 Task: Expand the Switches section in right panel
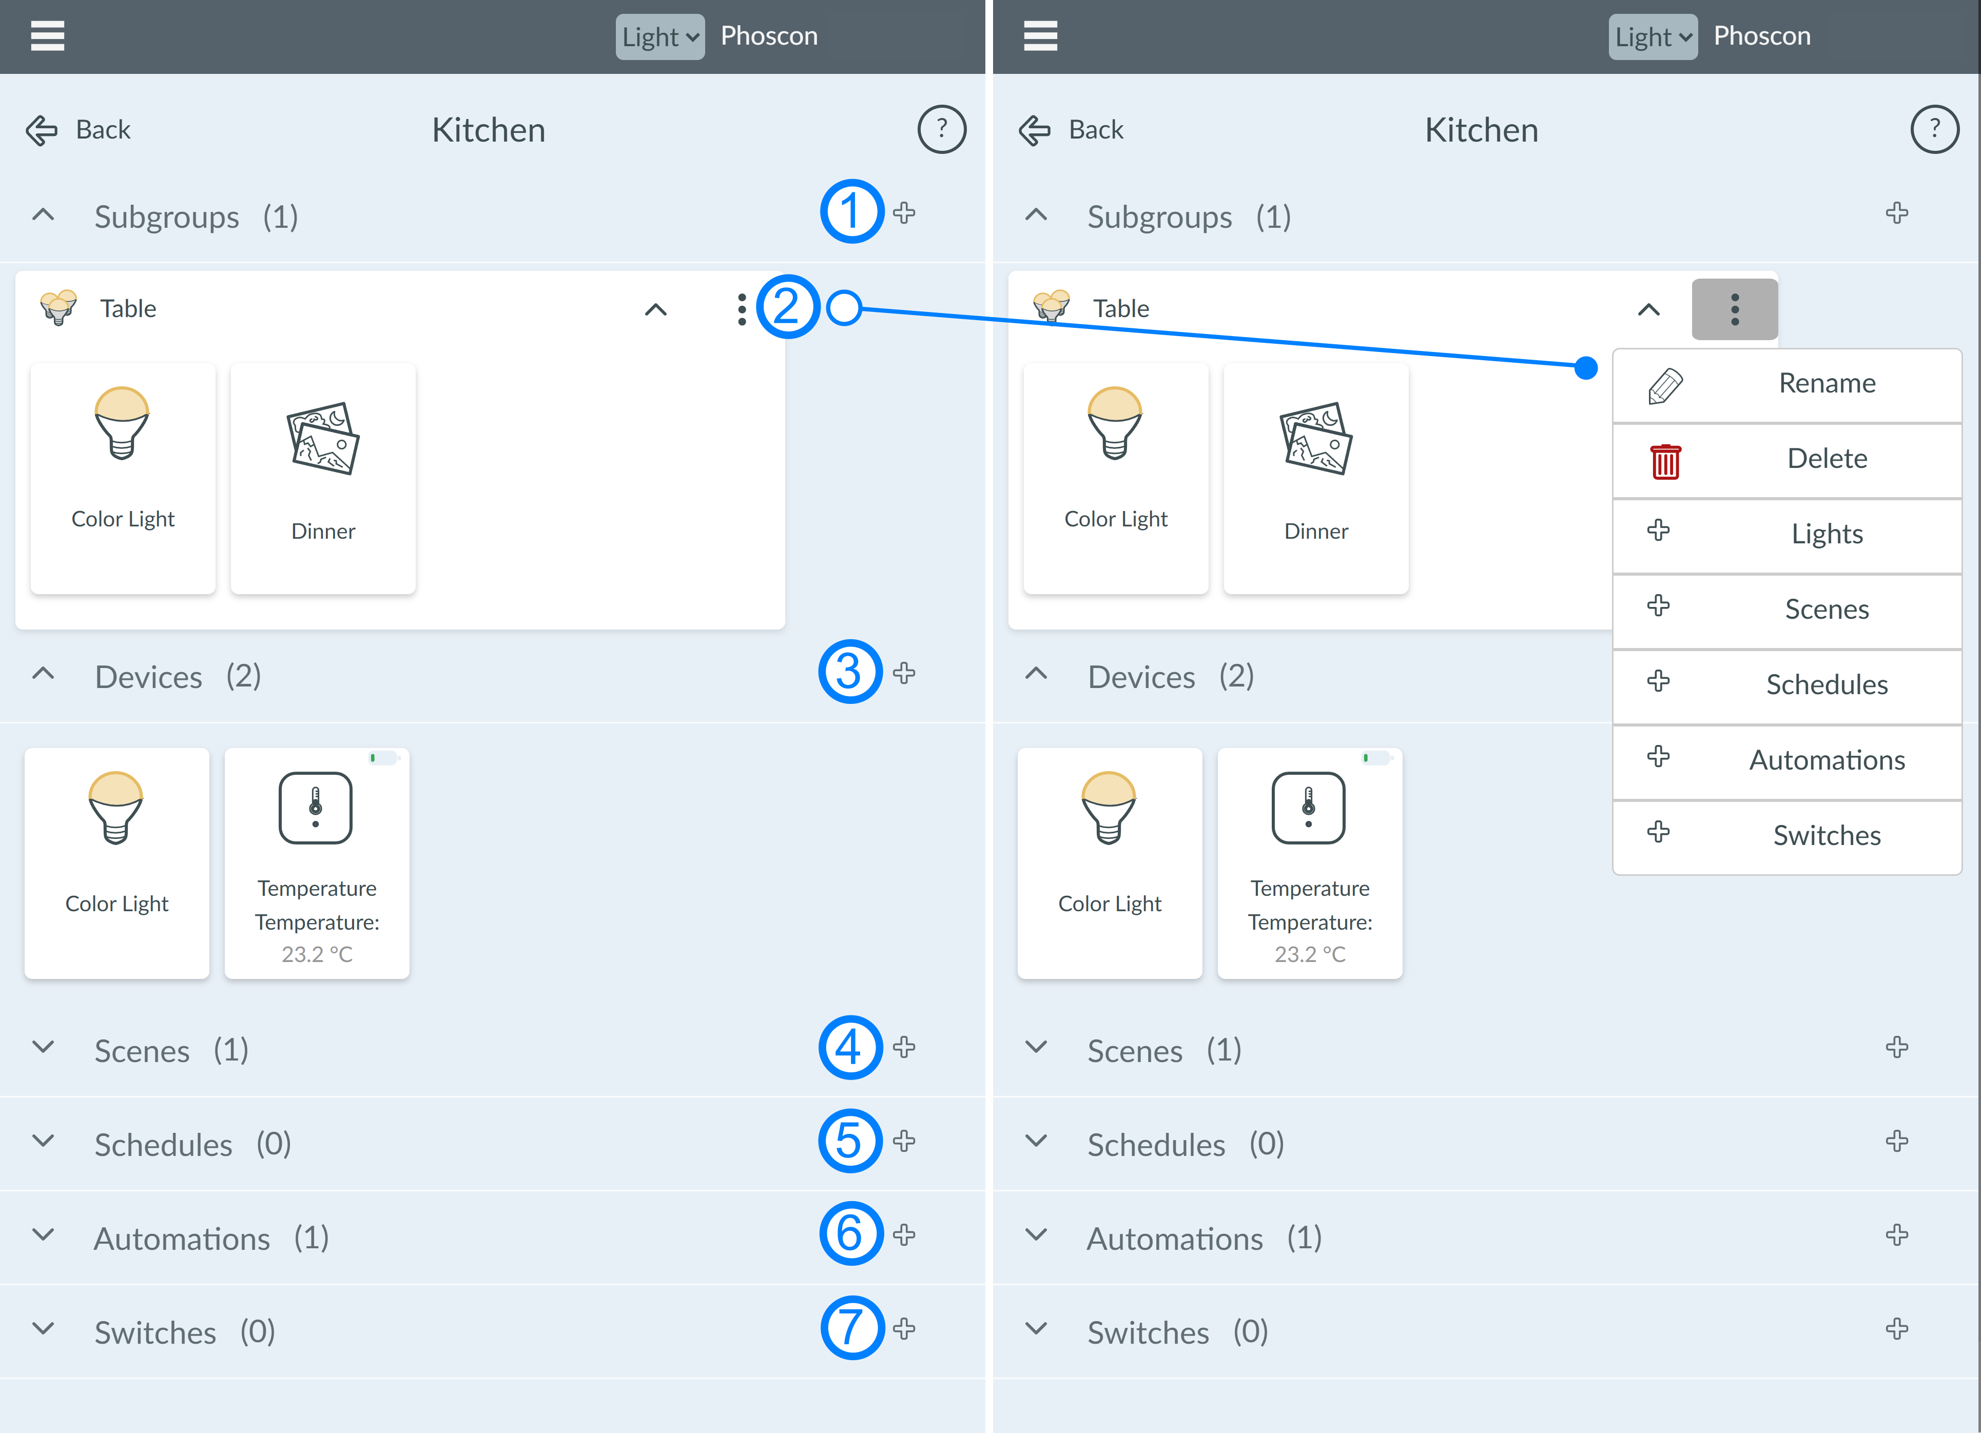pos(1036,1329)
